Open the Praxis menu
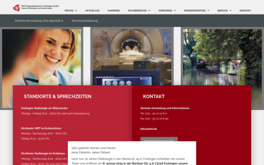This screenshot has height=165, width=264. point(69,11)
